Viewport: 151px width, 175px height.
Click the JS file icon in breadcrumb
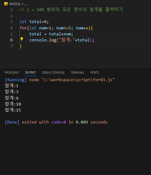(6, 4)
